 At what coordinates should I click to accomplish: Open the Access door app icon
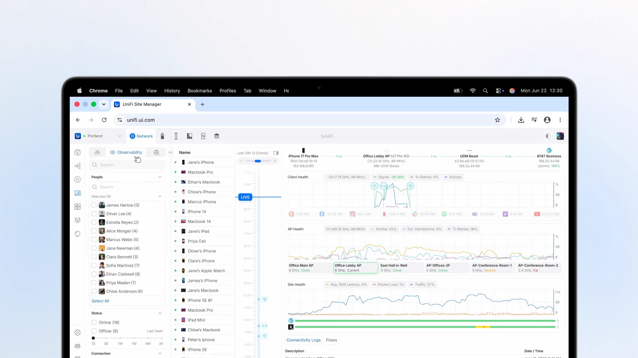click(x=176, y=136)
